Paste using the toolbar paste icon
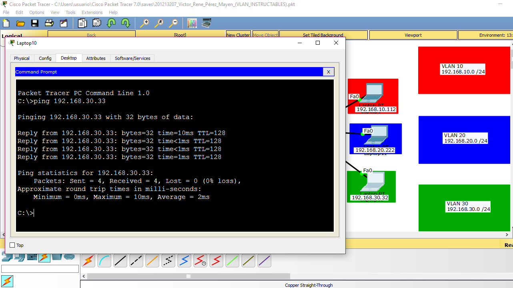The height and width of the screenshot is (288, 513). coord(97,23)
